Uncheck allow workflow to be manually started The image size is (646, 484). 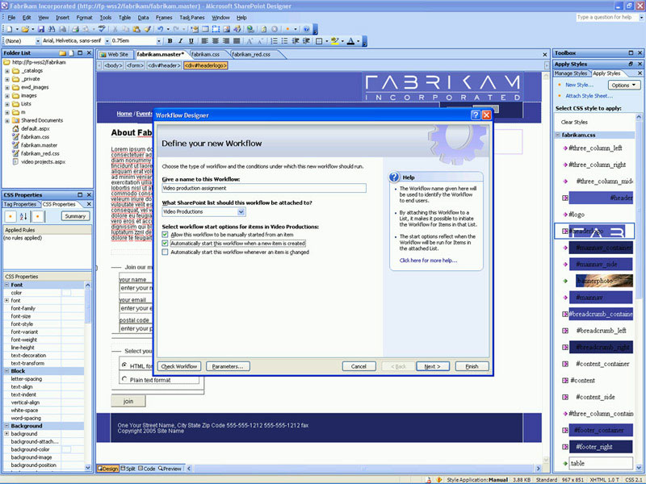(x=166, y=235)
